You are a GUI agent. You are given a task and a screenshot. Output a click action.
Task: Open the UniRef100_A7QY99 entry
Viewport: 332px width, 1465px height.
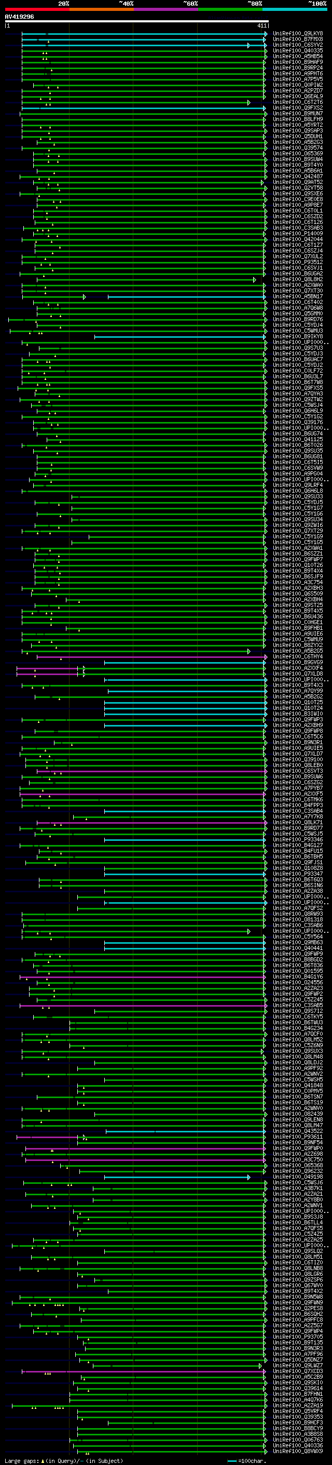point(298,691)
